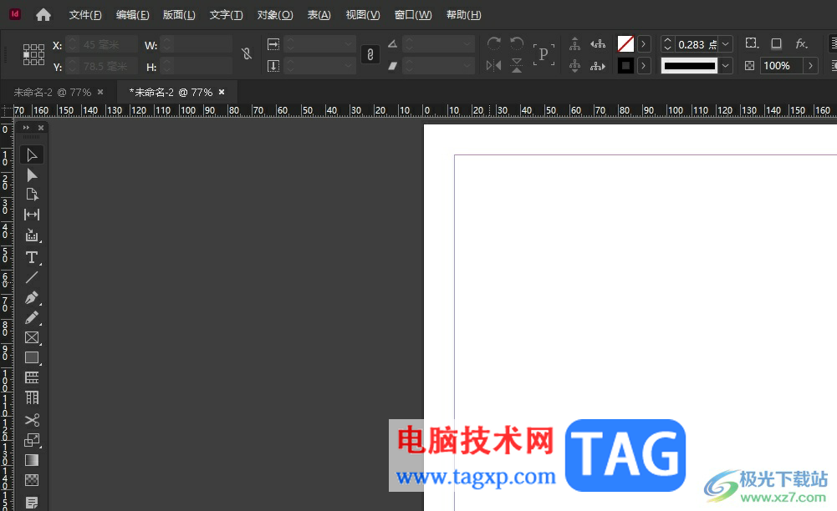Click rotate 90° clockwise icon
This screenshot has width=837, height=511.
(x=494, y=43)
